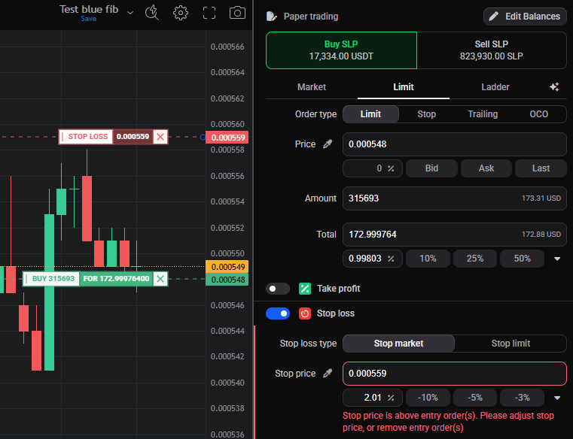This screenshot has height=439, width=573.
Task: Click the price offset percent field showing 0
Action: click(x=373, y=168)
